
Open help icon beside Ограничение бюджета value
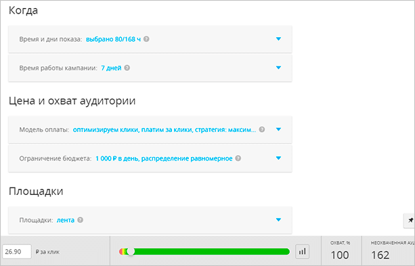[238, 158]
